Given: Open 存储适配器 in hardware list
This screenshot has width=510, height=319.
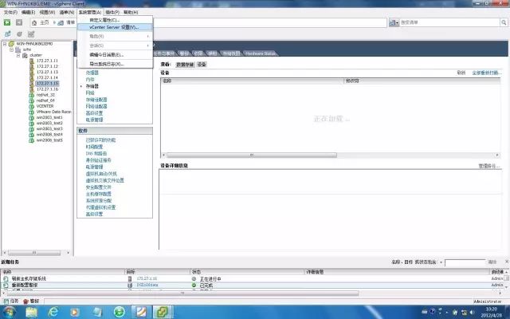Looking at the screenshot, I should (96, 100).
